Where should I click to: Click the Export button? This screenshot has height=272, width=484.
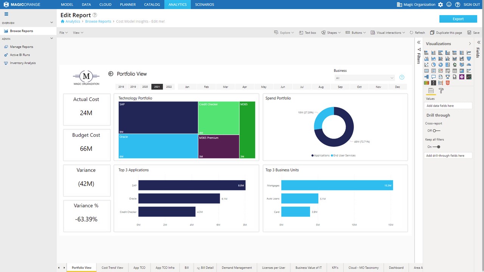tap(458, 19)
